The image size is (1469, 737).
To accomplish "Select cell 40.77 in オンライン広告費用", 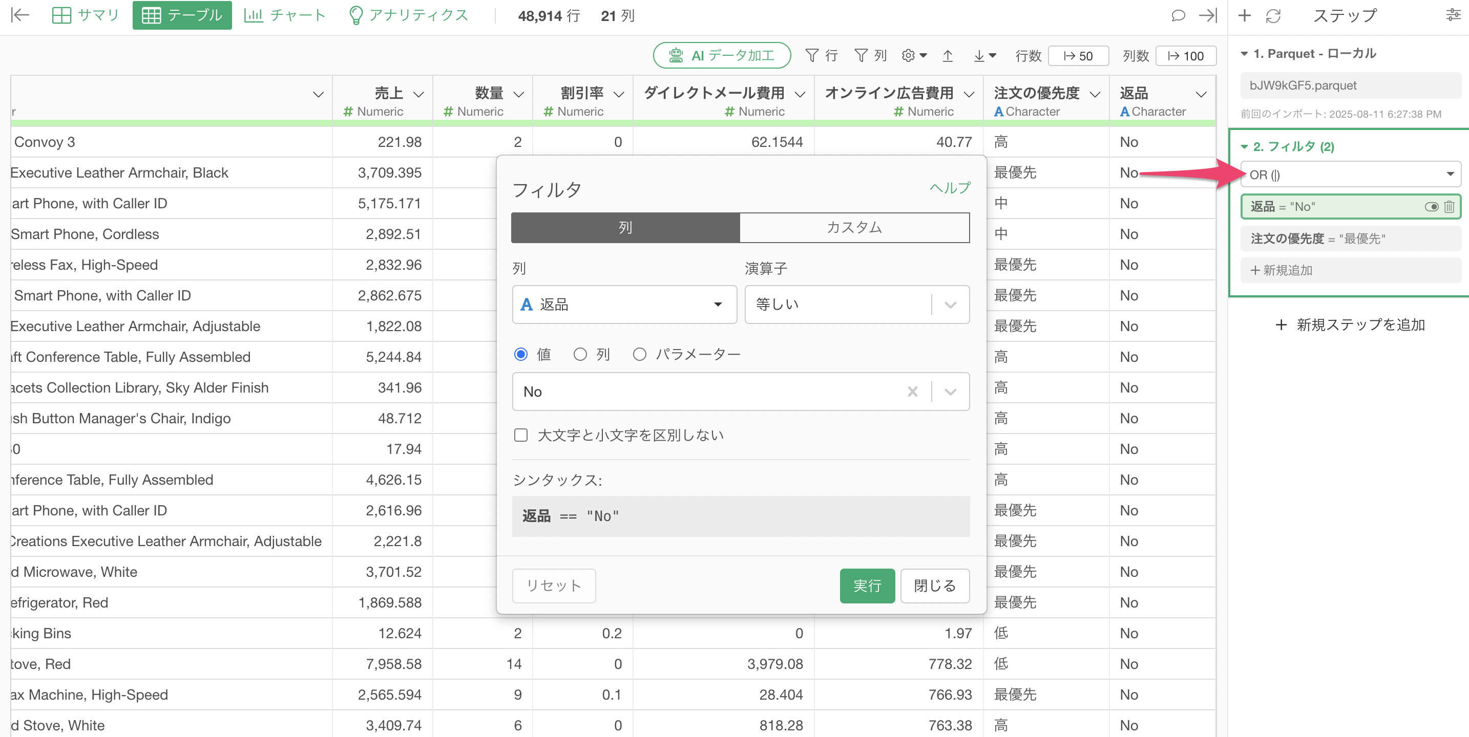I will 898,142.
